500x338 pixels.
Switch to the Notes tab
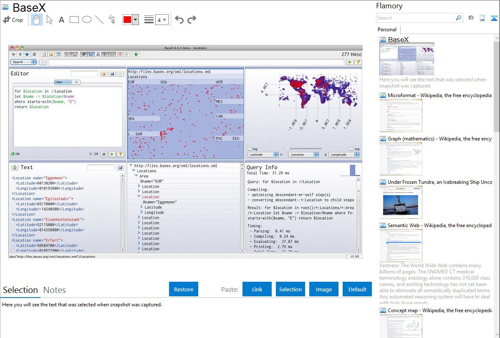point(55,290)
